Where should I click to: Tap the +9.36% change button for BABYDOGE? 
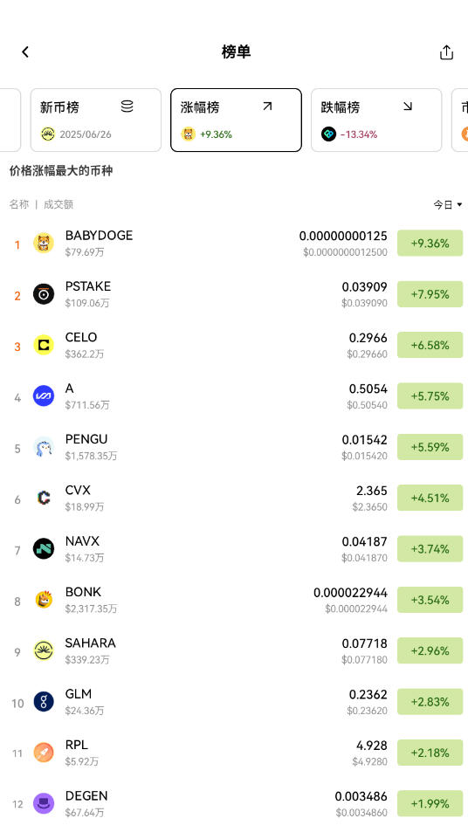[x=430, y=244]
